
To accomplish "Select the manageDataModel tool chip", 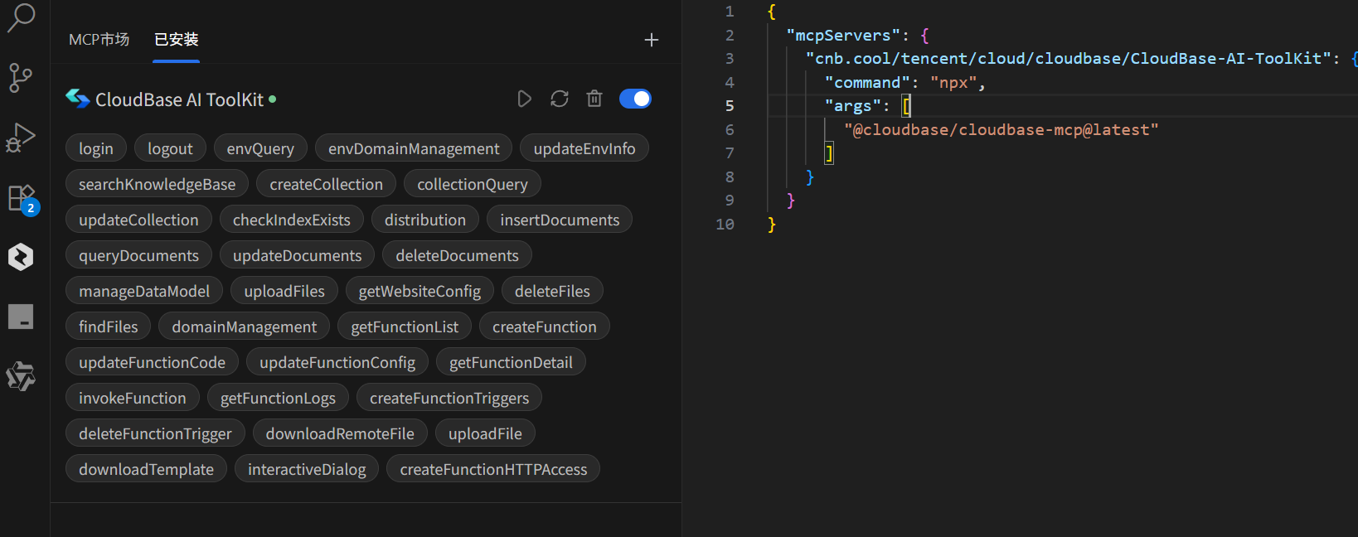I will [x=144, y=291].
